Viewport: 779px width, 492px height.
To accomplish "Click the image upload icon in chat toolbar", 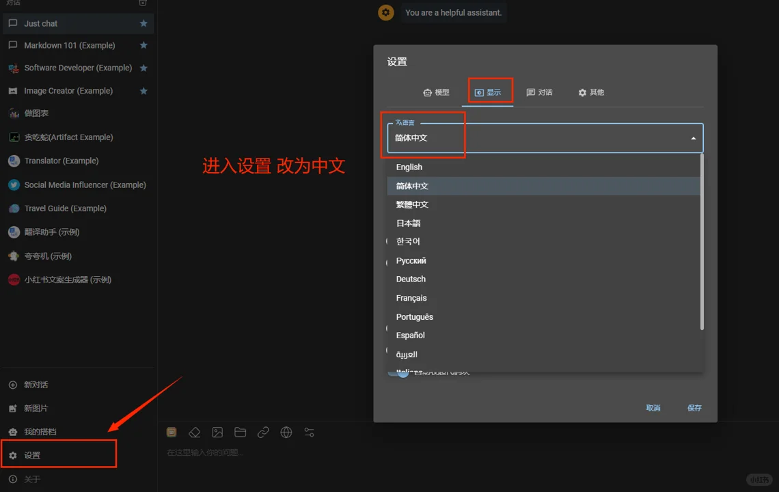I will point(217,432).
